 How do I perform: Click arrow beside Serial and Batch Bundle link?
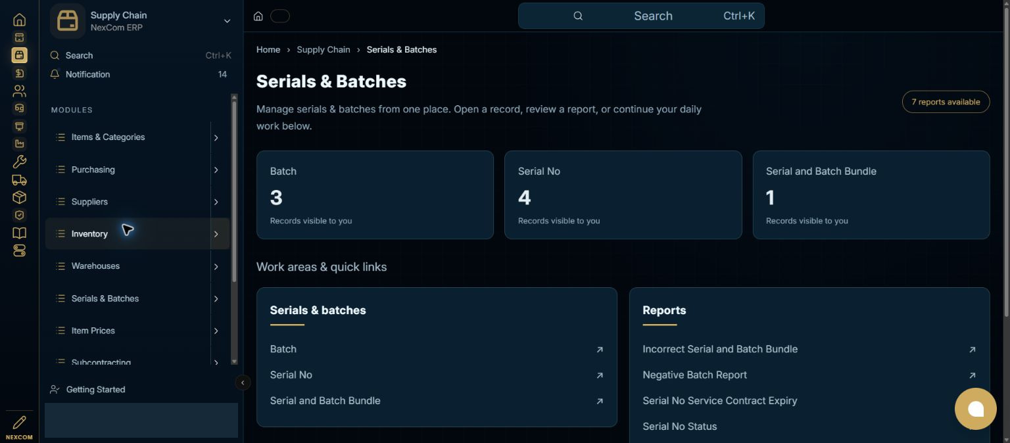point(600,401)
